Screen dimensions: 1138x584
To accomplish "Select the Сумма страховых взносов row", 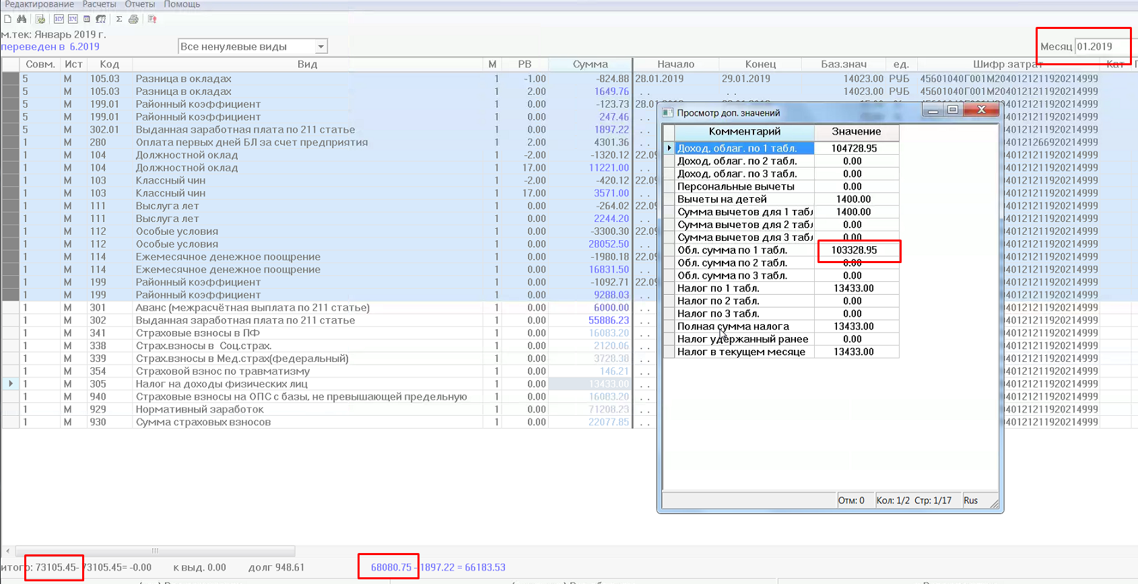I will point(316,422).
